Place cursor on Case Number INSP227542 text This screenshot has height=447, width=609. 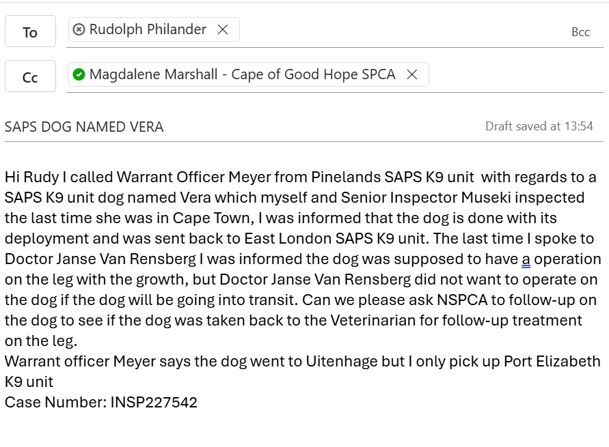(101, 403)
